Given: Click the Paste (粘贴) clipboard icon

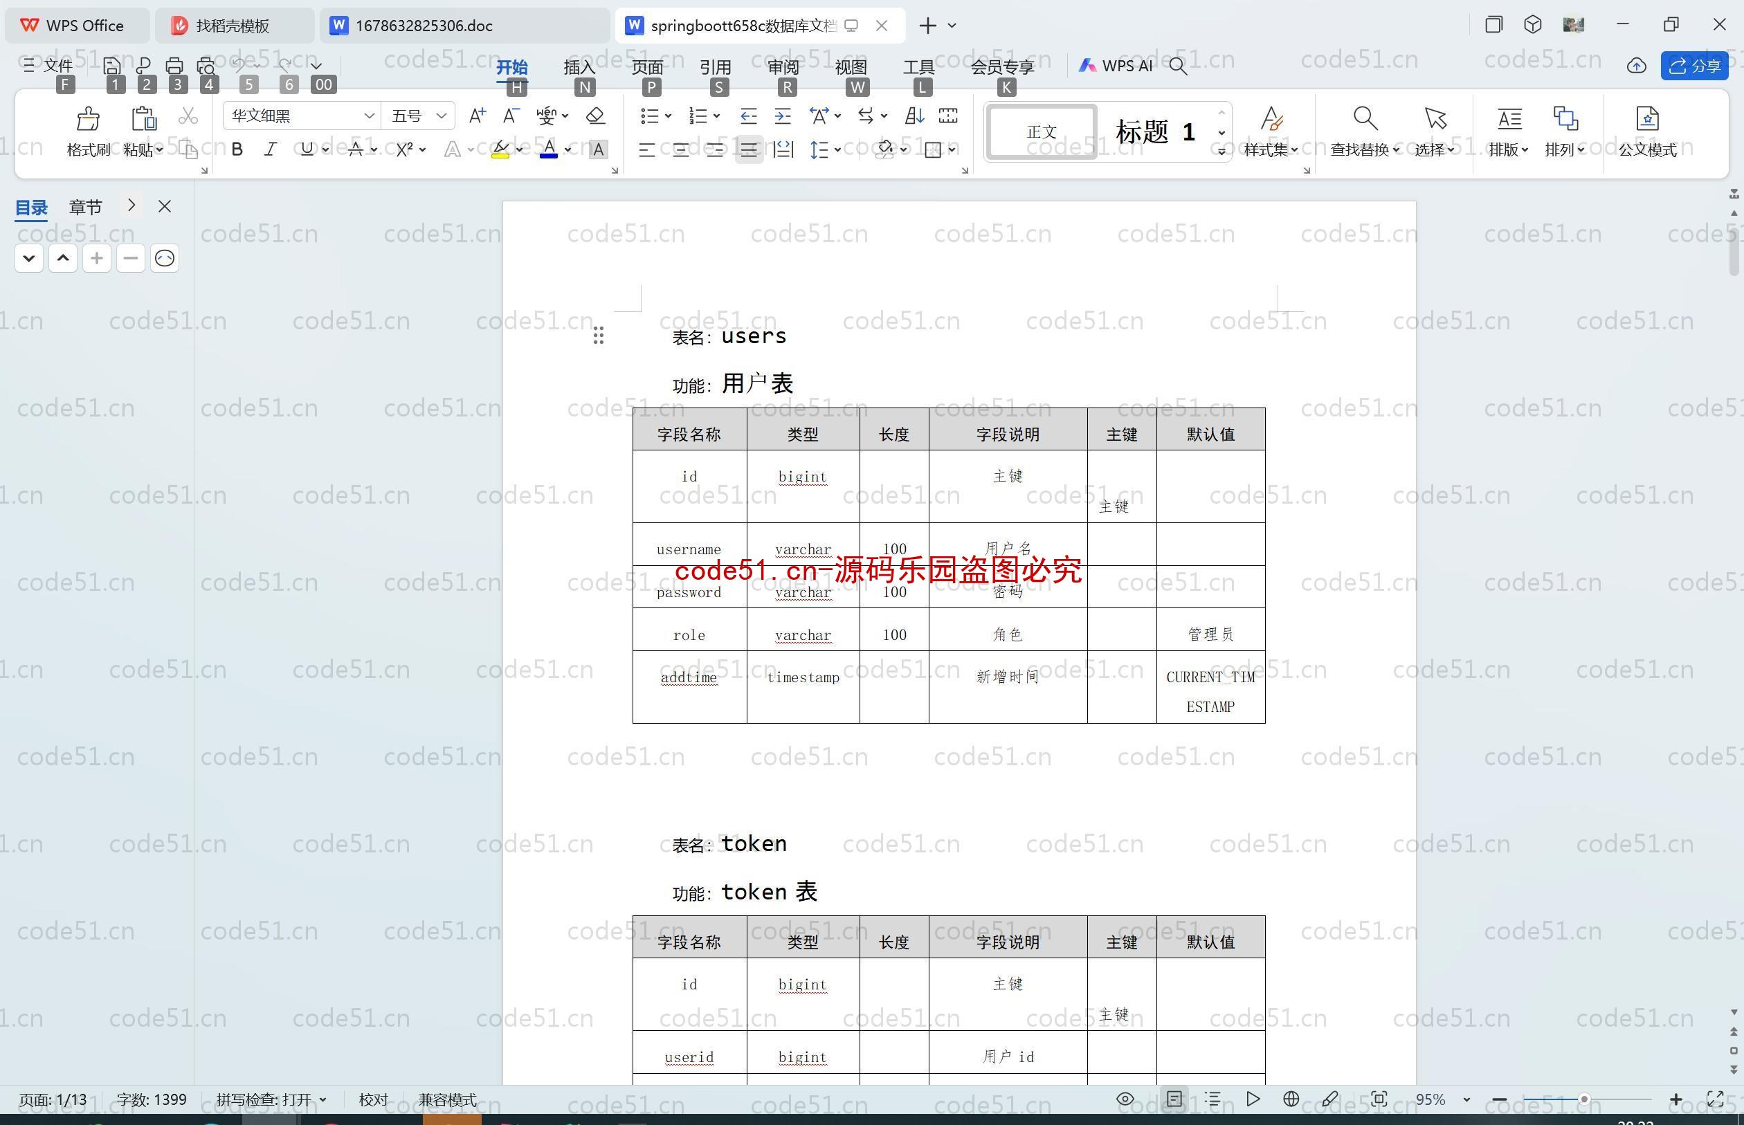Looking at the screenshot, I should [x=143, y=118].
